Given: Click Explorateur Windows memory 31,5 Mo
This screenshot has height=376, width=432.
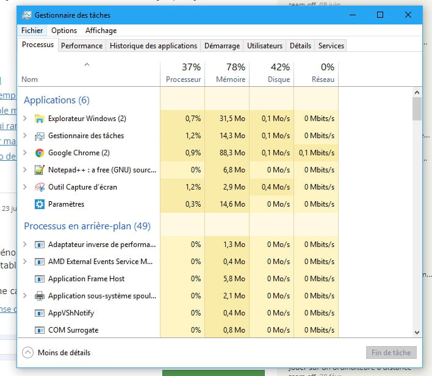Looking at the screenshot, I should [232, 119].
